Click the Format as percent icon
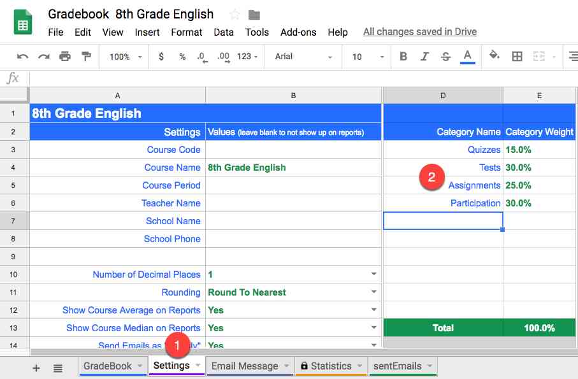The image size is (578, 379). point(182,57)
